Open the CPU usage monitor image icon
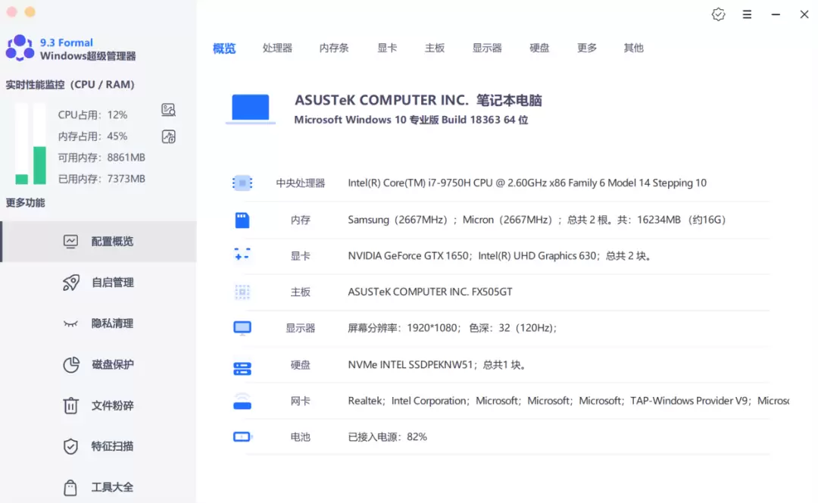 tap(168, 110)
